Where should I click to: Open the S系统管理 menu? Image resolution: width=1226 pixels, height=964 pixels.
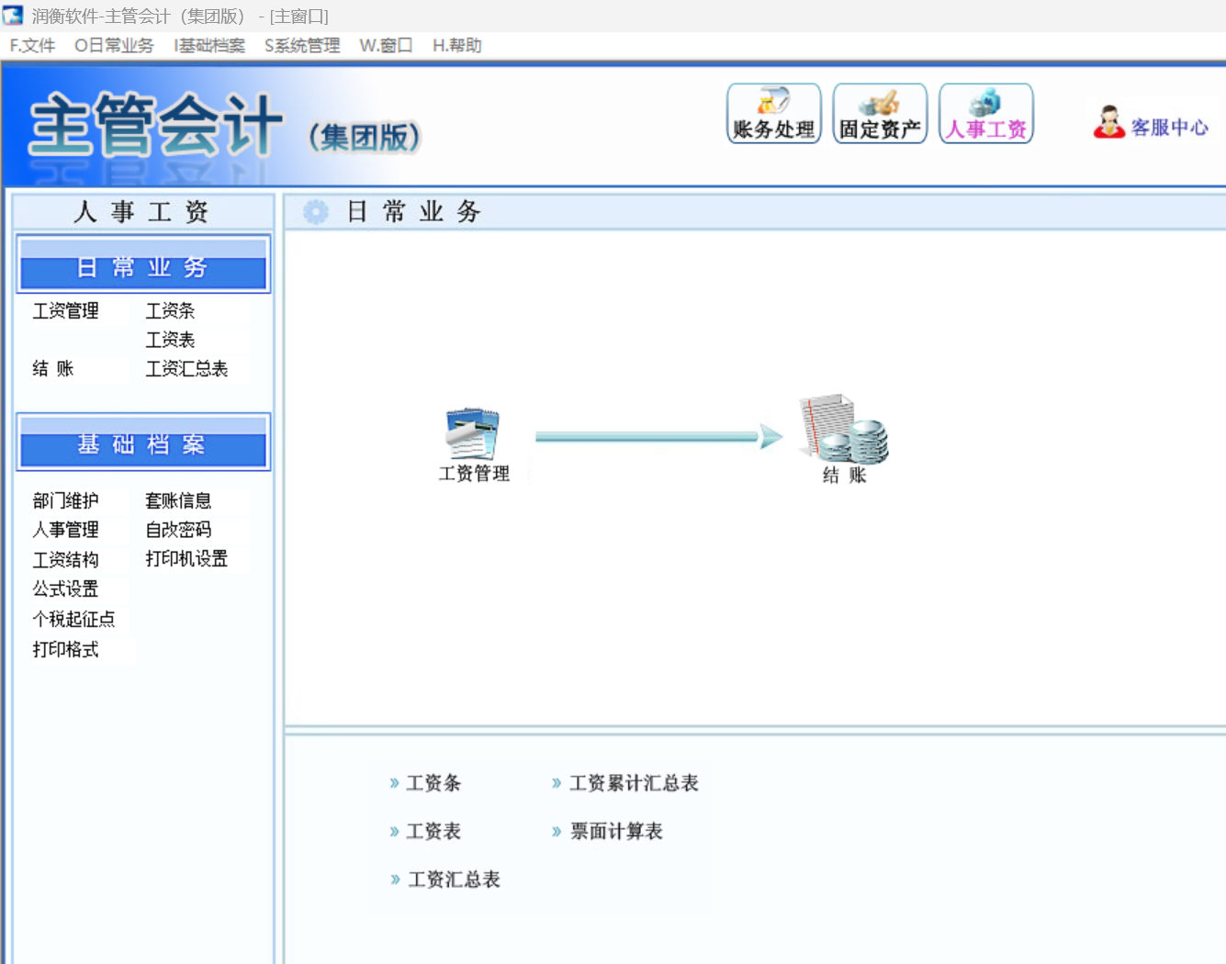coord(302,45)
